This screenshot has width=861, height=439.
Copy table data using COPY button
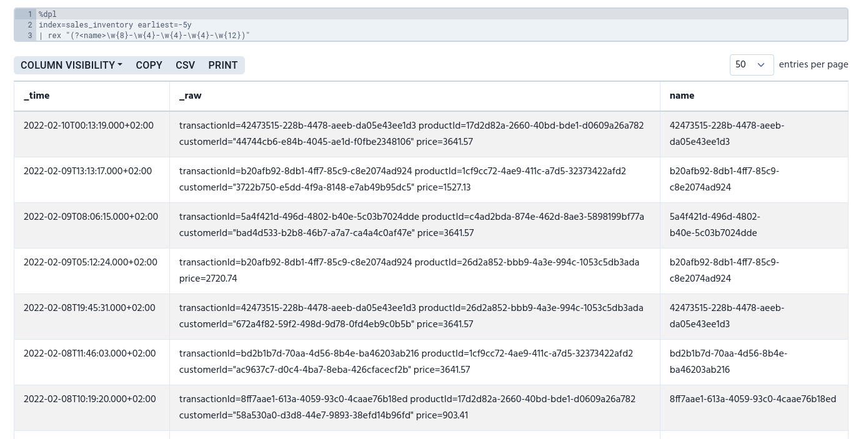tap(149, 65)
